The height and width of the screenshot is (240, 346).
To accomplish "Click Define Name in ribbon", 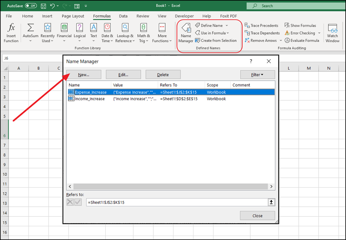I will (x=209, y=26).
